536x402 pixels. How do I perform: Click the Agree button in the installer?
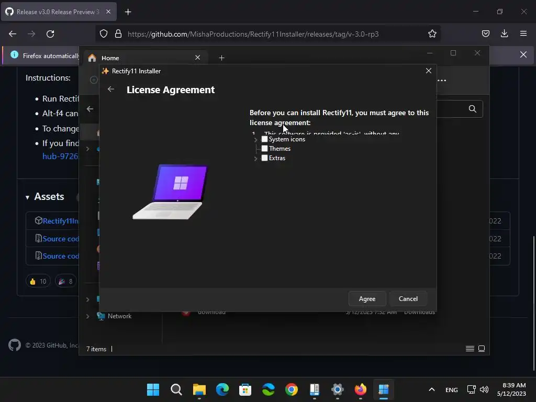pyautogui.click(x=367, y=299)
